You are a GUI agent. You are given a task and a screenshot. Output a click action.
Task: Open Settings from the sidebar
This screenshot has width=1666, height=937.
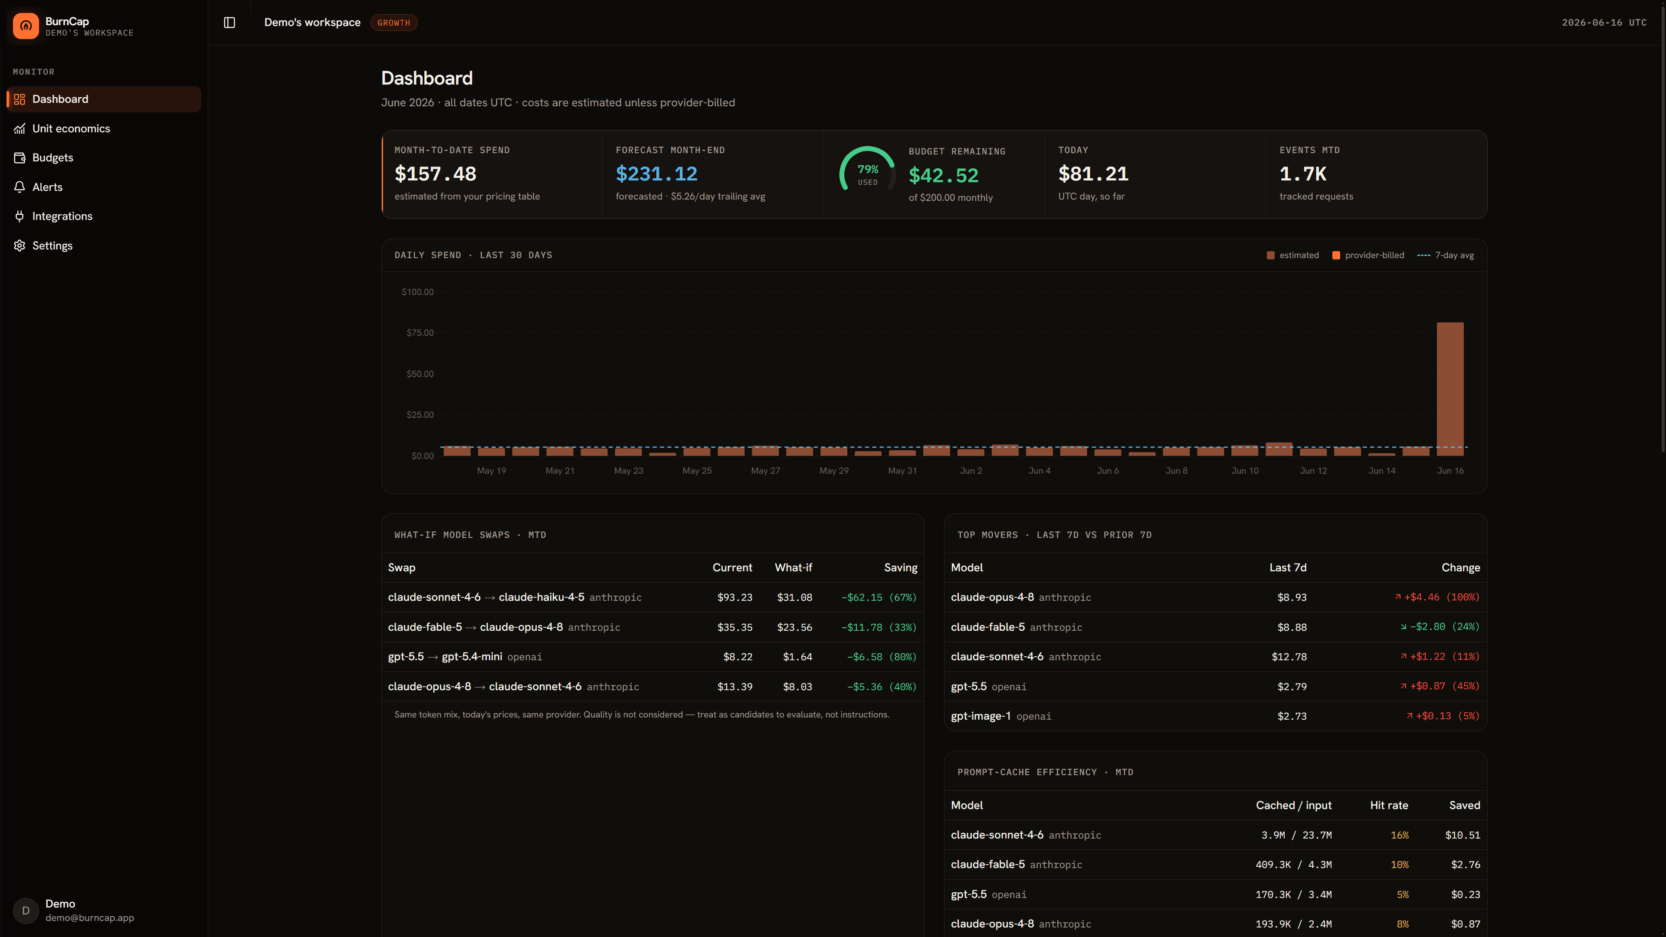(104, 246)
